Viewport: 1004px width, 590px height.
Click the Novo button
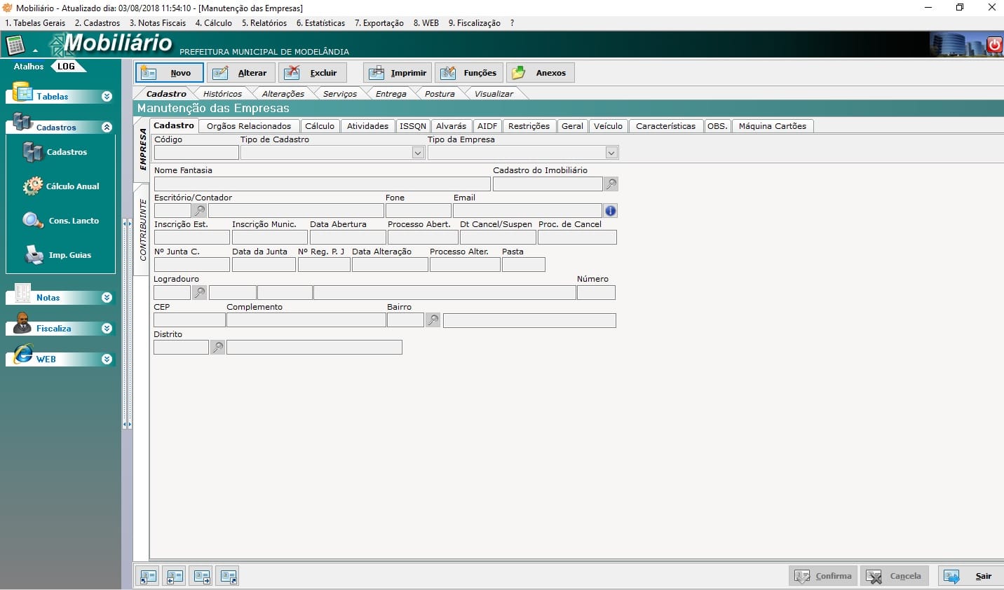tap(169, 73)
